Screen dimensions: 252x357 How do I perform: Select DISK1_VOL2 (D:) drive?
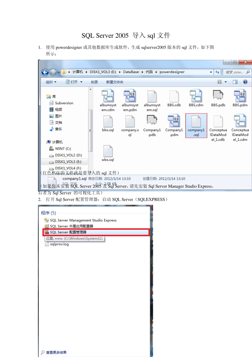tap(66, 155)
